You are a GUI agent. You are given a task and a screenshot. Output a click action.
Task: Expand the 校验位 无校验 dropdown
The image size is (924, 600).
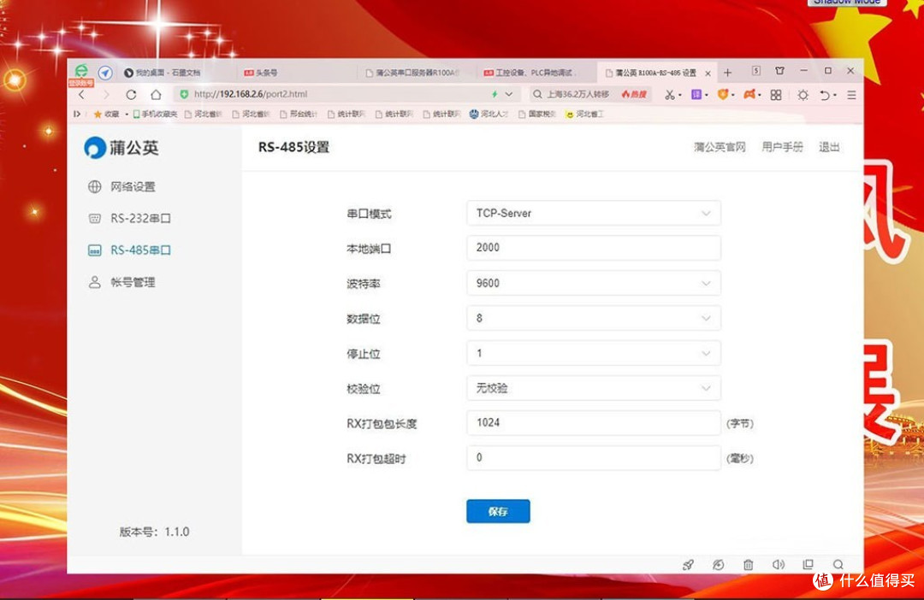point(594,388)
